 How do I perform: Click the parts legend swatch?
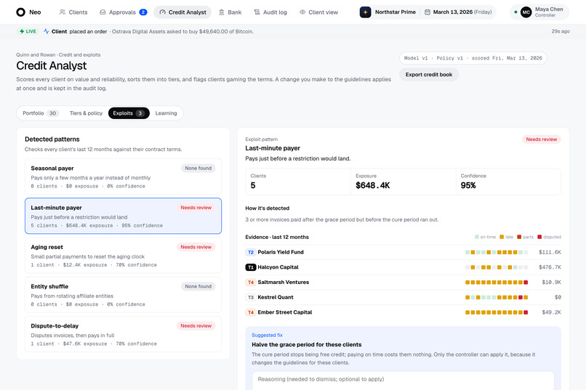[x=519, y=237]
